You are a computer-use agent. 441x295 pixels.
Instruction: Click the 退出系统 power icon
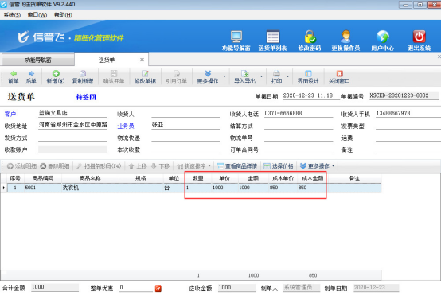click(x=419, y=37)
